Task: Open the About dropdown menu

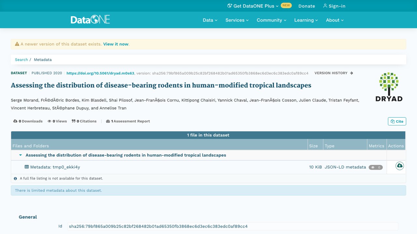Action: pos(335,20)
